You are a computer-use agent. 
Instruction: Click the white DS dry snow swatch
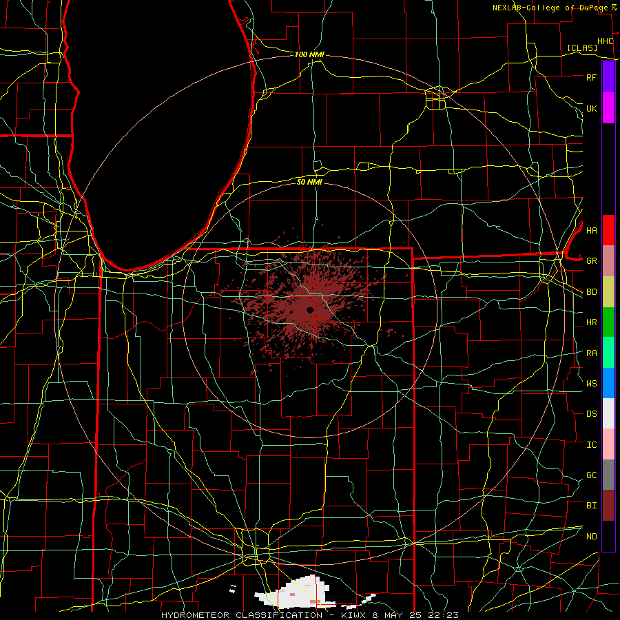(x=608, y=413)
